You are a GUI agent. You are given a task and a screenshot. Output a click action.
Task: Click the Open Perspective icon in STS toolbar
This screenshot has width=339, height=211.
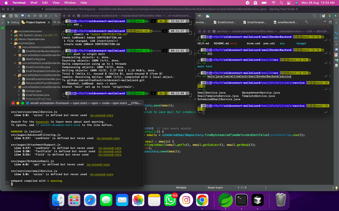(x=324, y=16)
